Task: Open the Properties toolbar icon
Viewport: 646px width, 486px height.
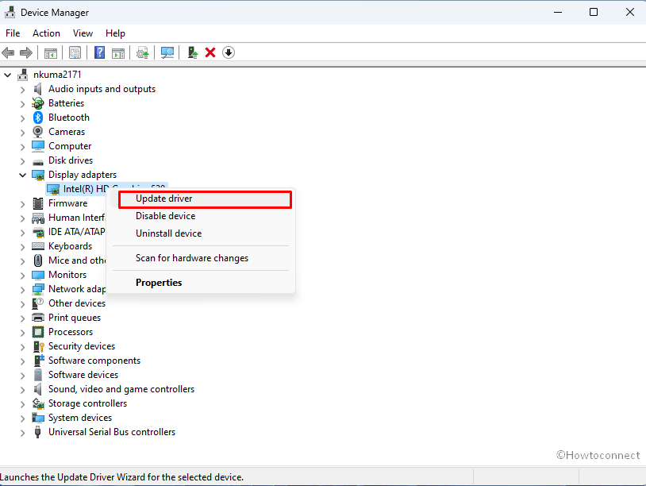Action: coord(75,52)
